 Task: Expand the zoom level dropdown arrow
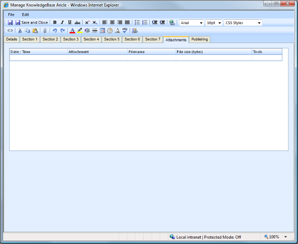(285, 237)
